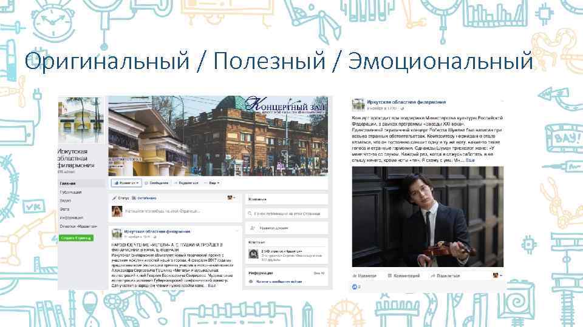Screen dimensions: 583x327
Task: Click the invite friends icon
Action: [253, 228]
